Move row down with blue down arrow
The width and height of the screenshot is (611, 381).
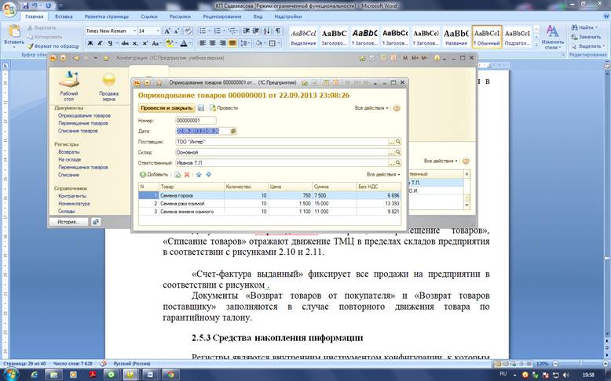[209, 174]
